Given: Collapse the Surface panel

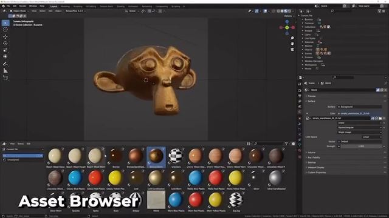Looking at the screenshot, I should (311, 101).
